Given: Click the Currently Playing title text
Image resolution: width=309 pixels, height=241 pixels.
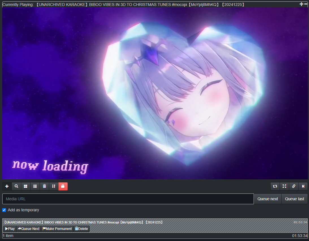Looking at the screenshot, I should 123,5.
